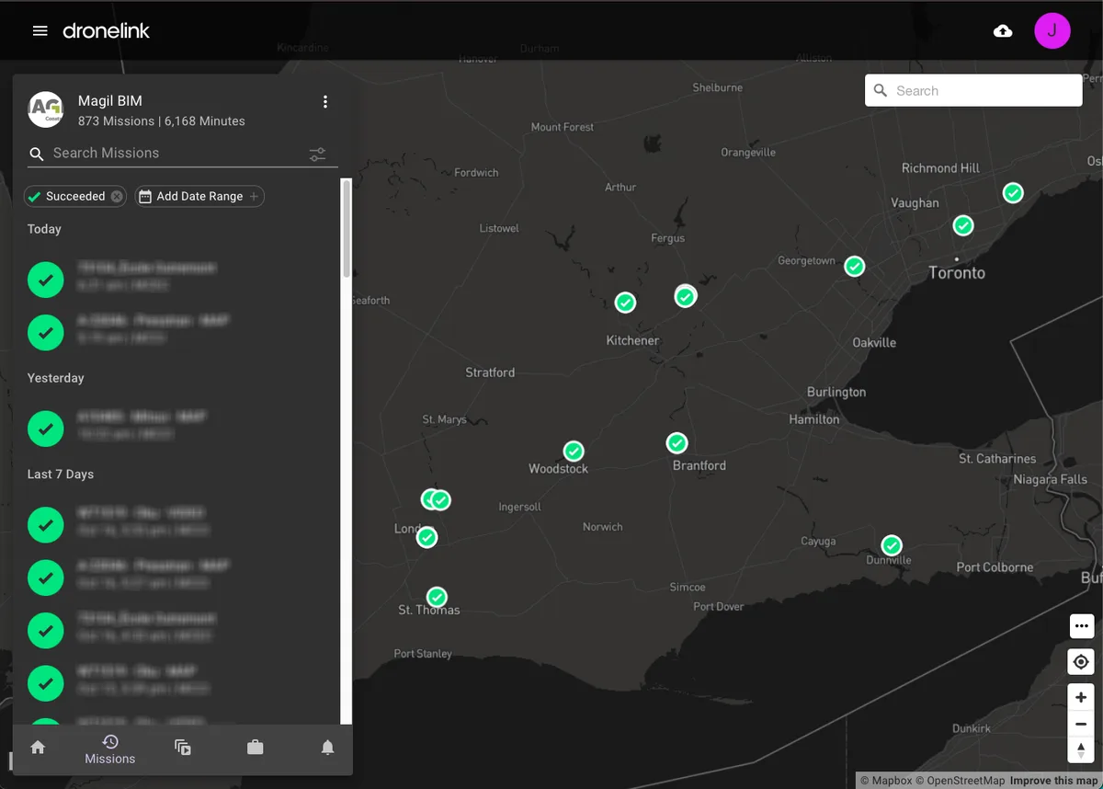Click mission marker near Dunnville
The height and width of the screenshot is (789, 1103).
[891, 545]
